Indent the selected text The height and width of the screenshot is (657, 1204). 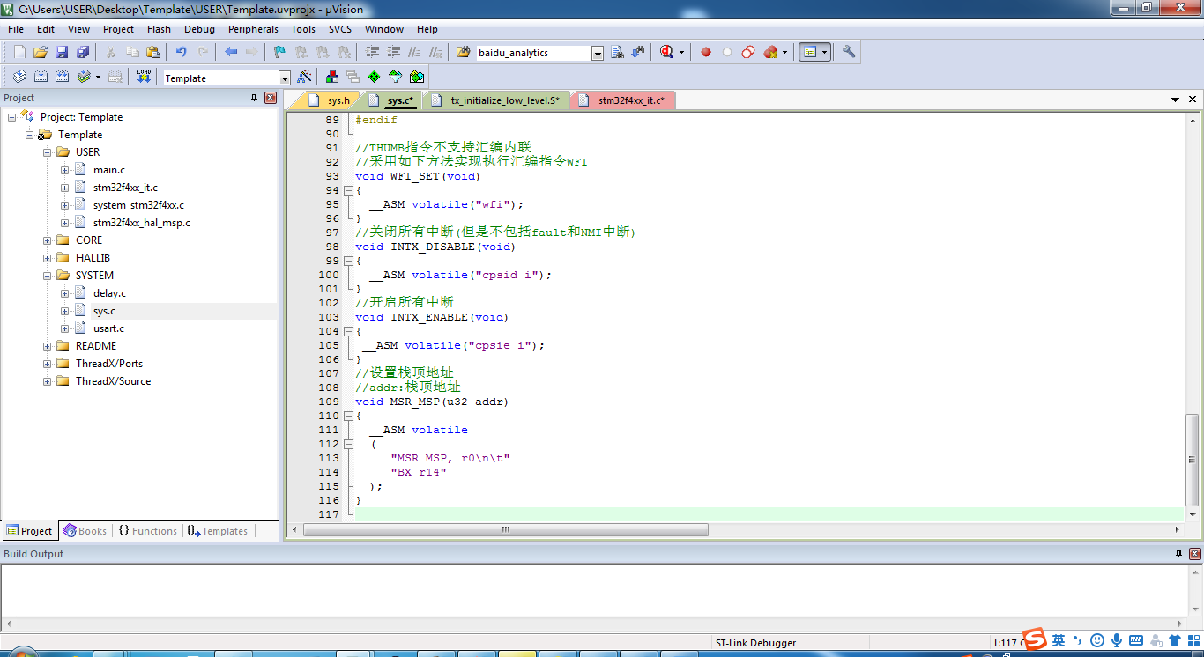pos(372,52)
